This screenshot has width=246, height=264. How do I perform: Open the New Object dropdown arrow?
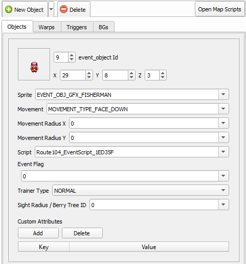[51, 9]
